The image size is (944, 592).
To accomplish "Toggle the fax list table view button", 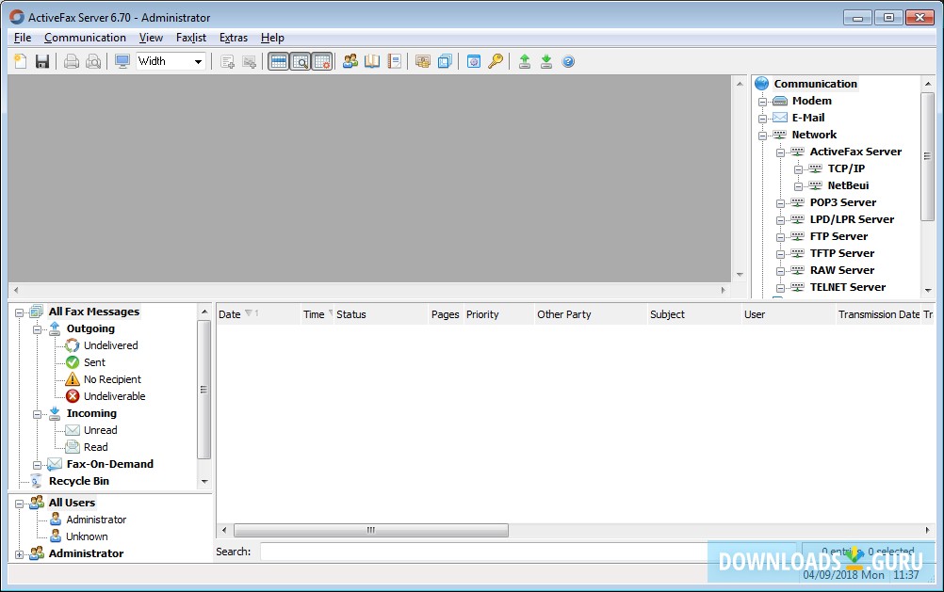I will [279, 62].
